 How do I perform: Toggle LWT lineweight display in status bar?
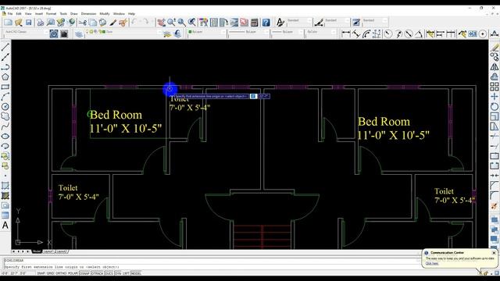pyautogui.click(x=127, y=273)
